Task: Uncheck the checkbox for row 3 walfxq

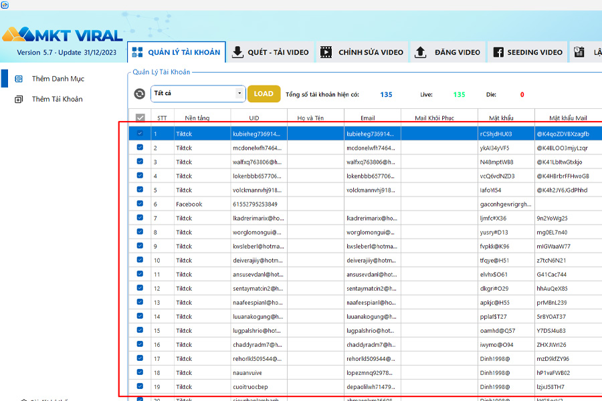Action: 140,162
